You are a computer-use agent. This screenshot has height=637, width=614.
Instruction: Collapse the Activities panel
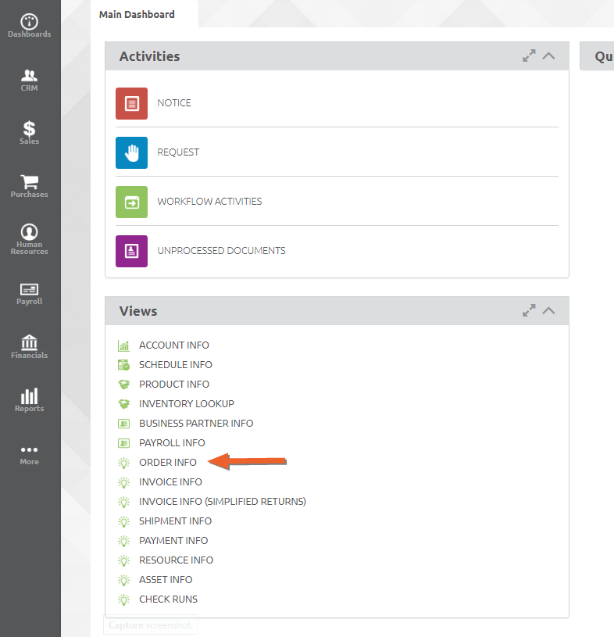(549, 56)
